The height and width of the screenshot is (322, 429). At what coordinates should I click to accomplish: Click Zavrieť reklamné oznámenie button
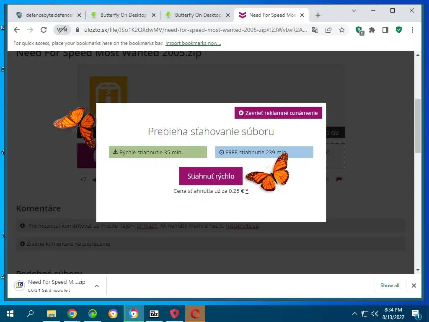pyautogui.click(x=278, y=113)
